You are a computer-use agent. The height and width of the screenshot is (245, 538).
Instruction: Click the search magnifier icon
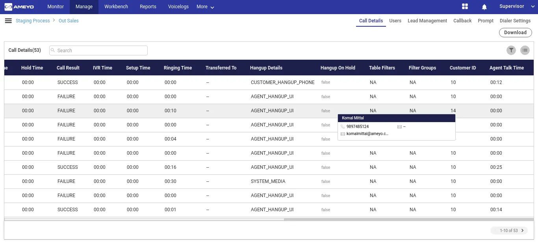(53, 50)
